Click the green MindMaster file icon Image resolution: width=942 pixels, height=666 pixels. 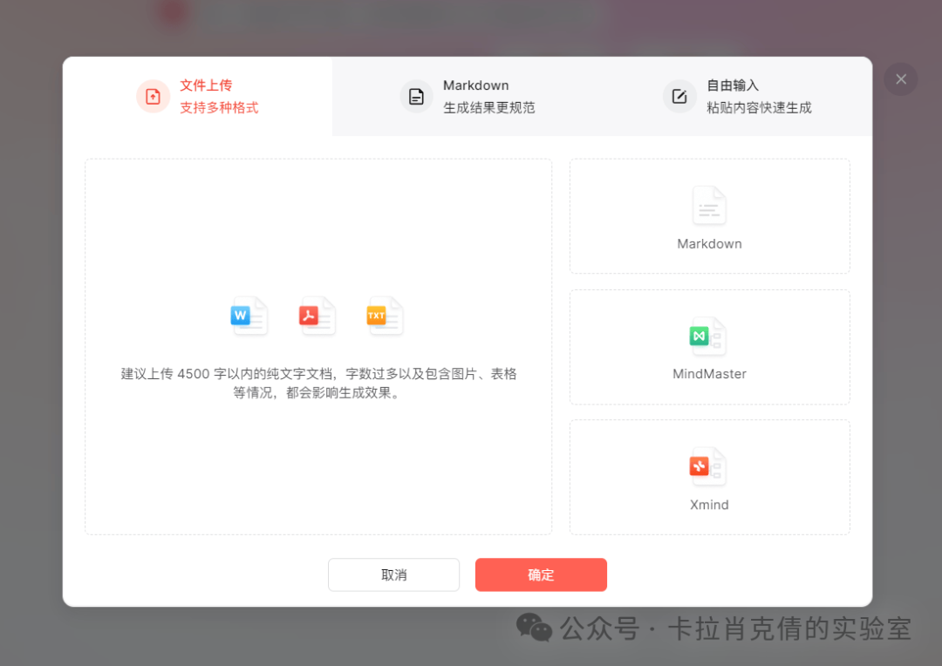708,336
